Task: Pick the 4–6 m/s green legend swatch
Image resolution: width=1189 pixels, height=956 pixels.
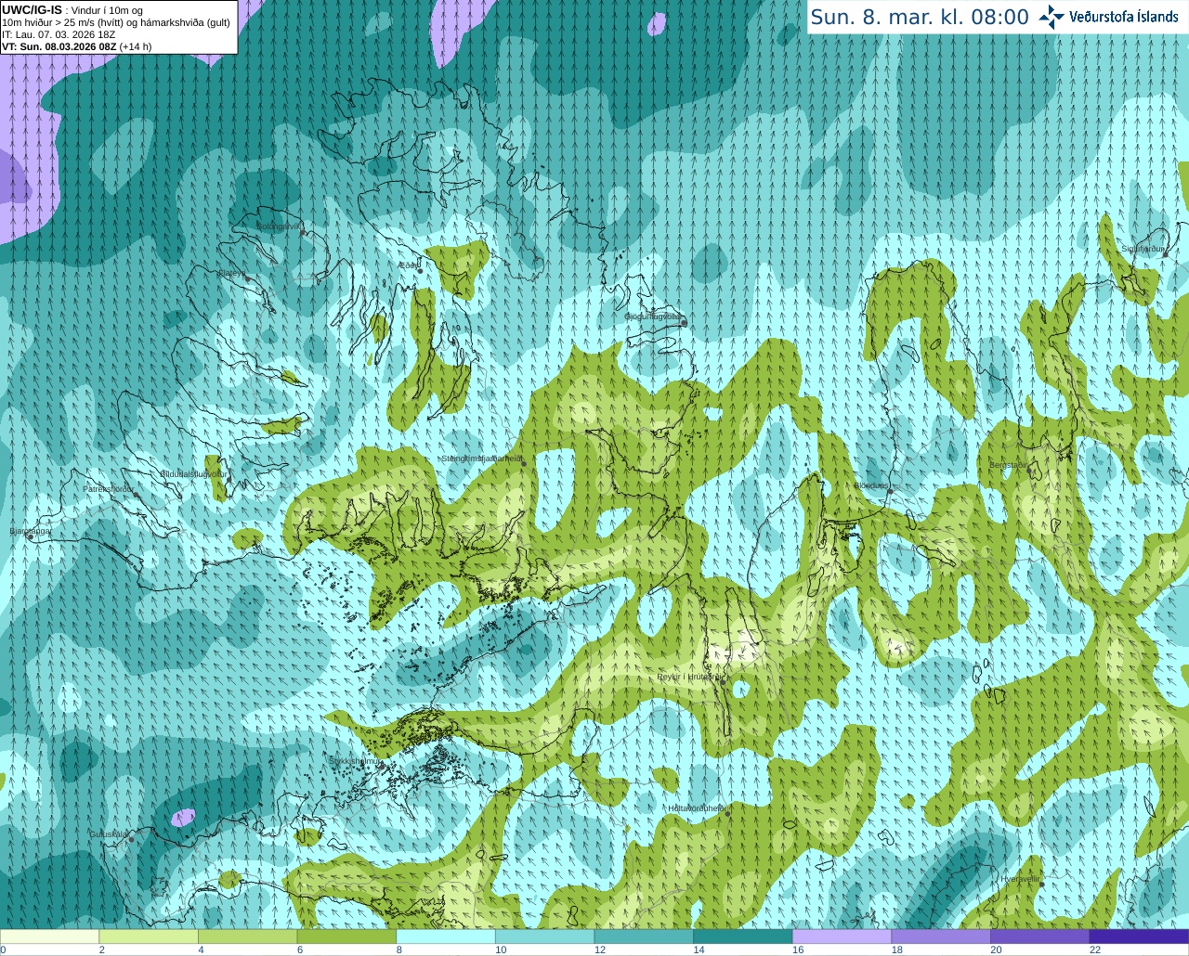Action: [247, 937]
